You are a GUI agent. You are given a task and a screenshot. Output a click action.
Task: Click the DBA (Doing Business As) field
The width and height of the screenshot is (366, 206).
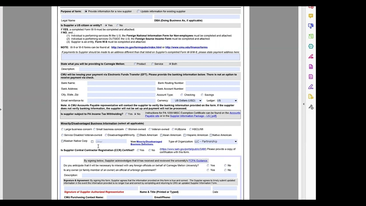[x=197, y=17]
